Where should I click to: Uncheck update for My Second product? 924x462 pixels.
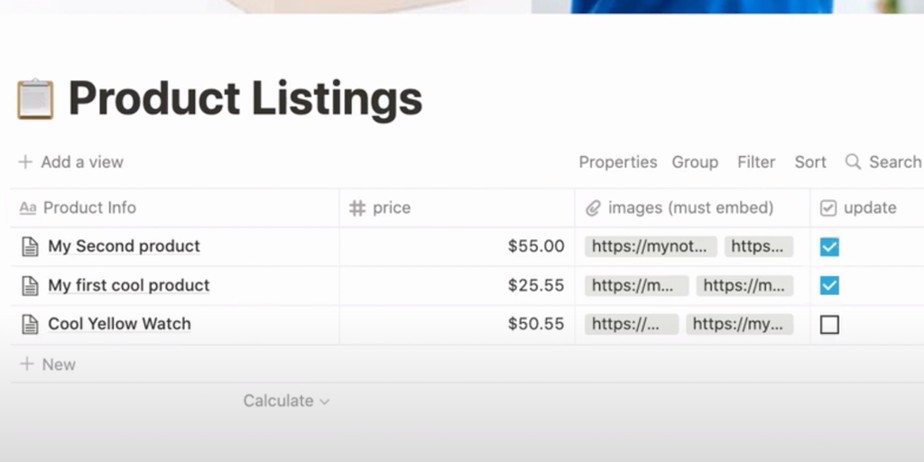click(829, 247)
